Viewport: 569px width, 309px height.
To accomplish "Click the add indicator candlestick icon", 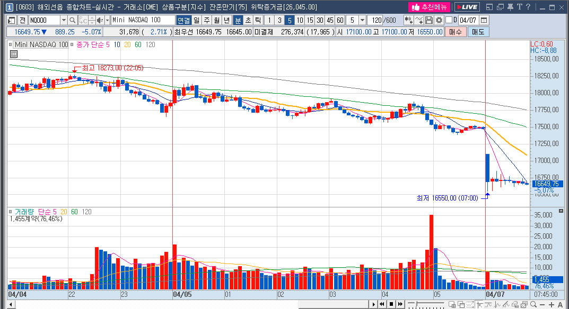I will pos(409,20).
